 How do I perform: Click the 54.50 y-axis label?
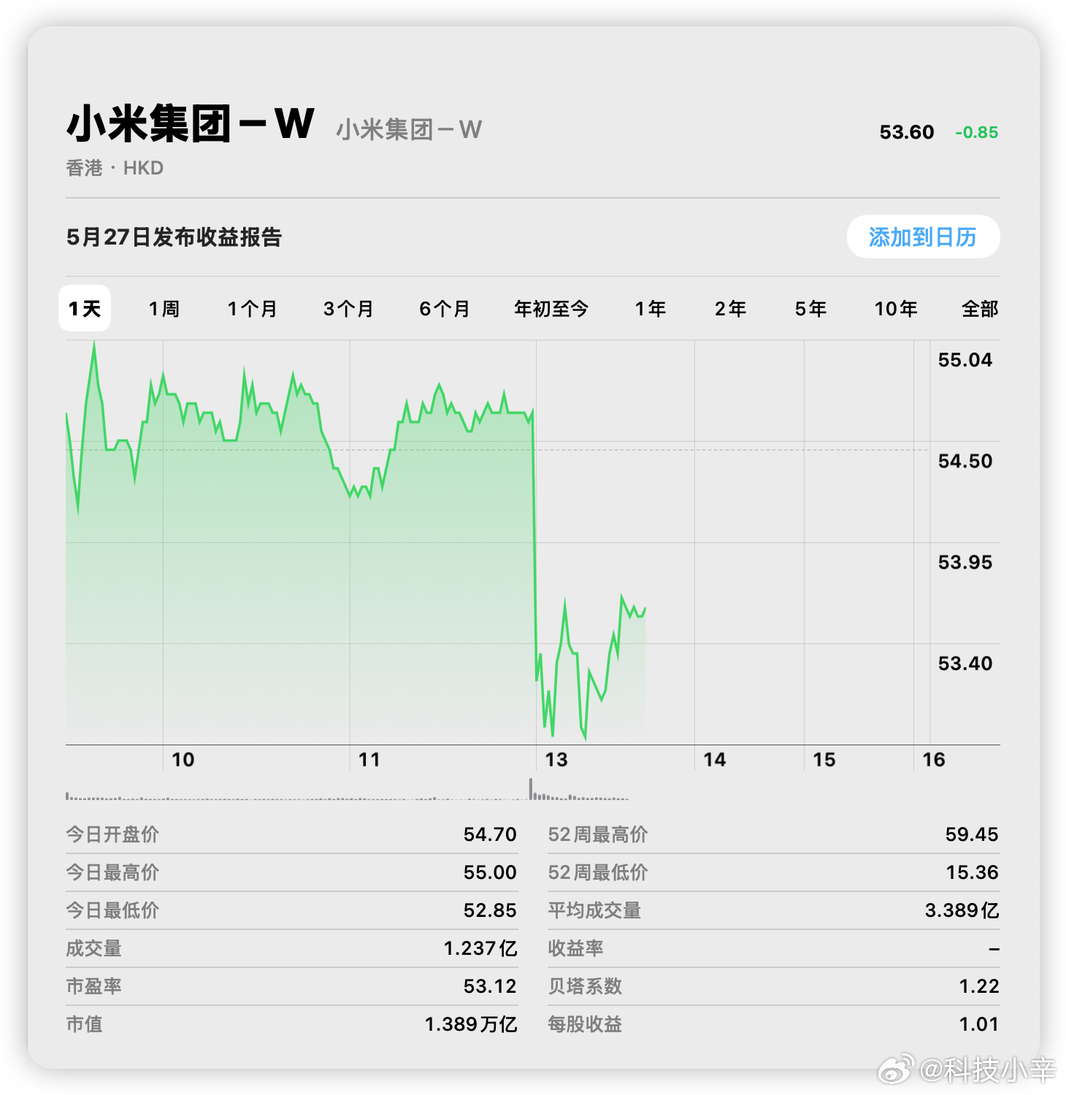[x=965, y=461]
